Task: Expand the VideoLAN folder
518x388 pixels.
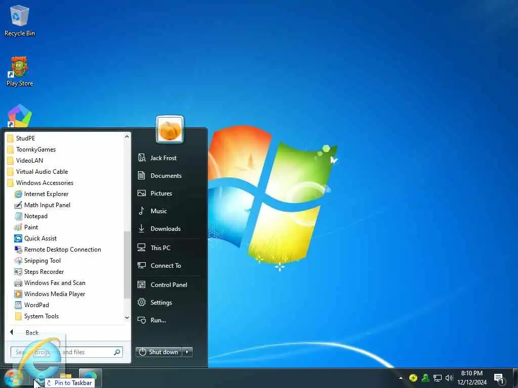Action: click(x=25, y=161)
